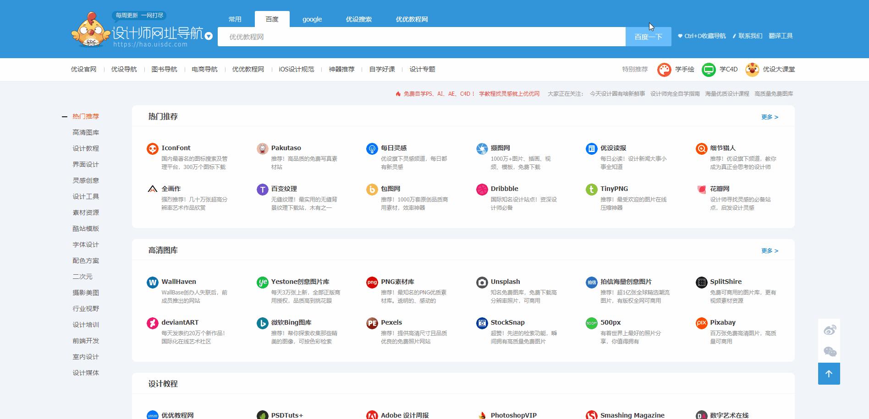
Task: Open the 图书导航 navigation menu item
Action: tap(164, 69)
